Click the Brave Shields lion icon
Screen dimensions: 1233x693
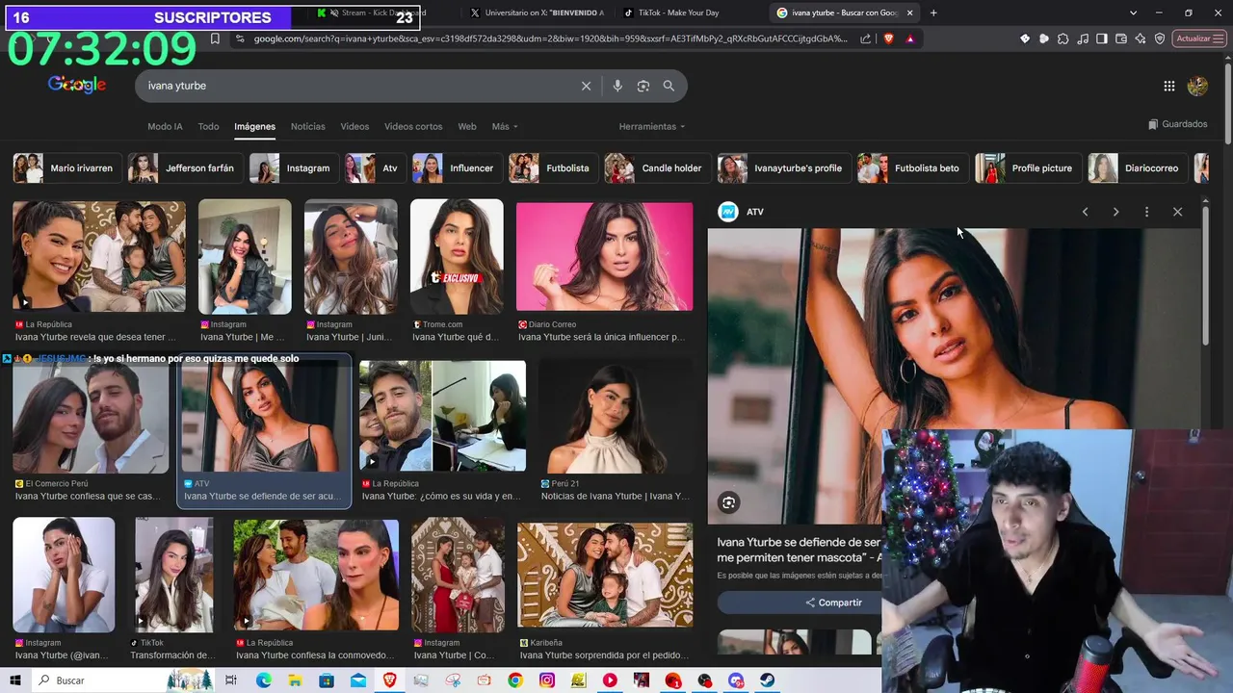(x=888, y=38)
